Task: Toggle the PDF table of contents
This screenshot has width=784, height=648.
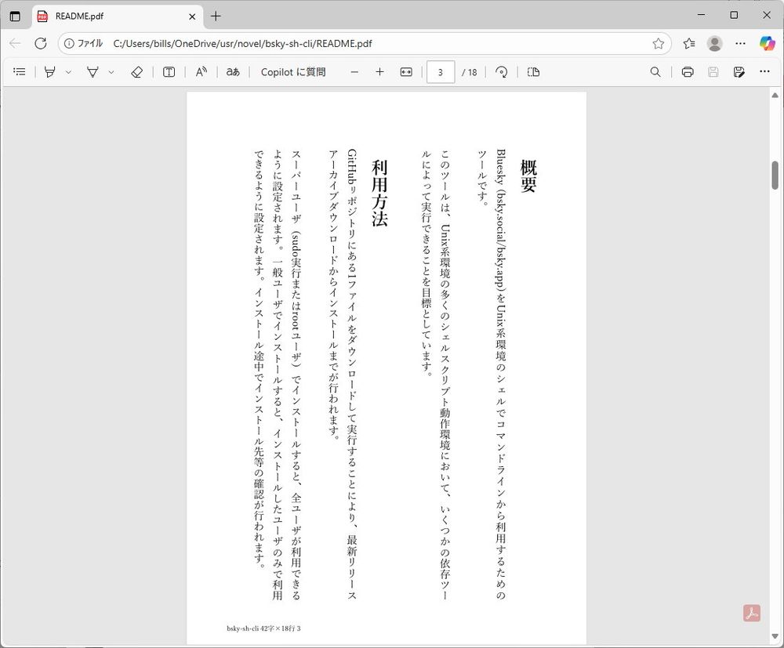Action: click(19, 72)
